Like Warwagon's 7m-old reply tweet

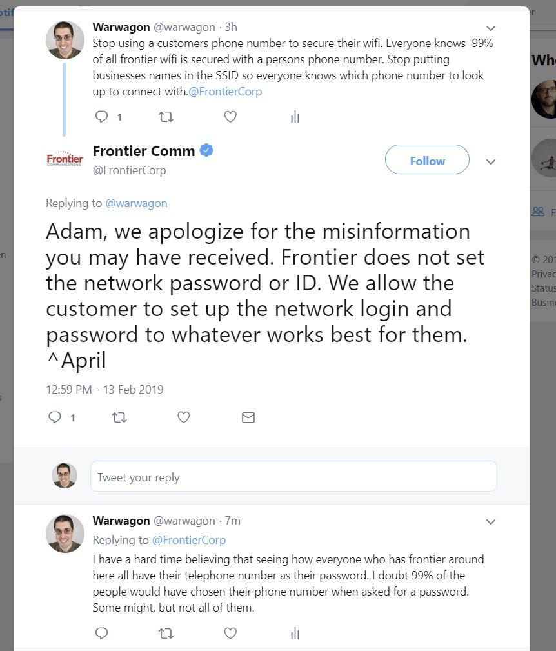(x=230, y=634)
